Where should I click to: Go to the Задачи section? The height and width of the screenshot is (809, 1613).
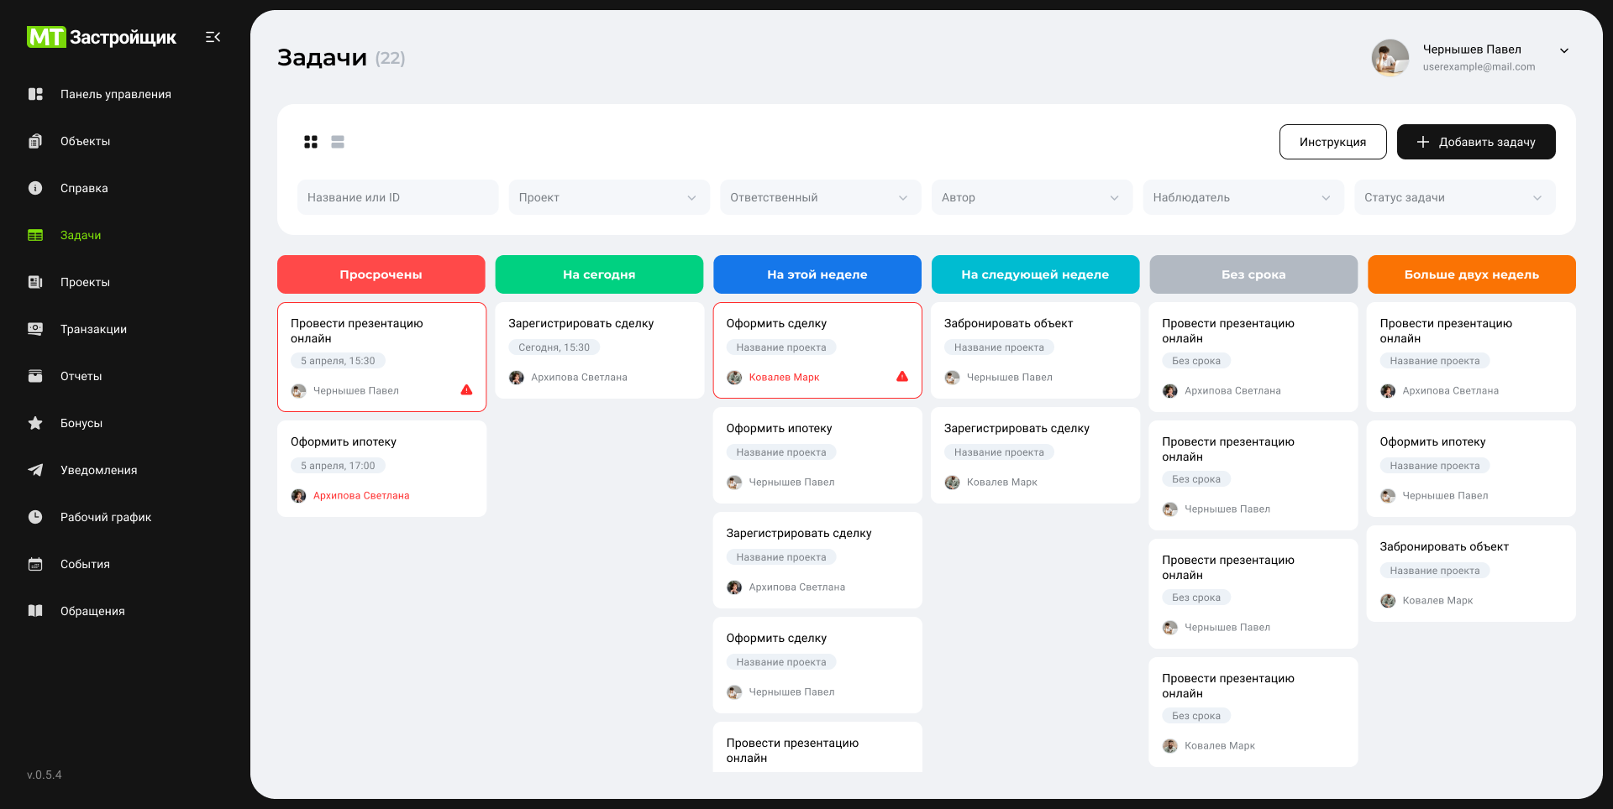pos(81,235)
